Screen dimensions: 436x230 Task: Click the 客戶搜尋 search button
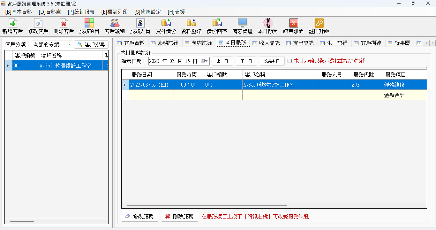point(91,44)
